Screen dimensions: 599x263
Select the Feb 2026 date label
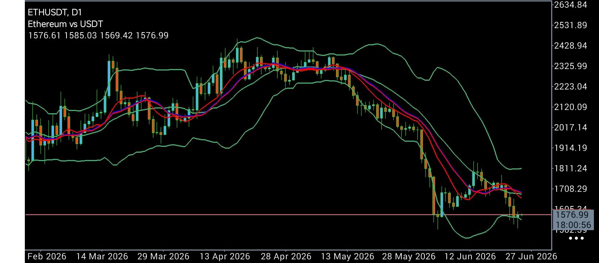click(47, 256)
